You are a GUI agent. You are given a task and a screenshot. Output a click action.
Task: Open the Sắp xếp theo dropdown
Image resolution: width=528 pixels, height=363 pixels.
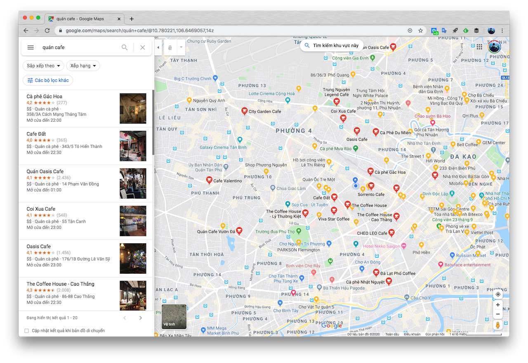(43, 66)
